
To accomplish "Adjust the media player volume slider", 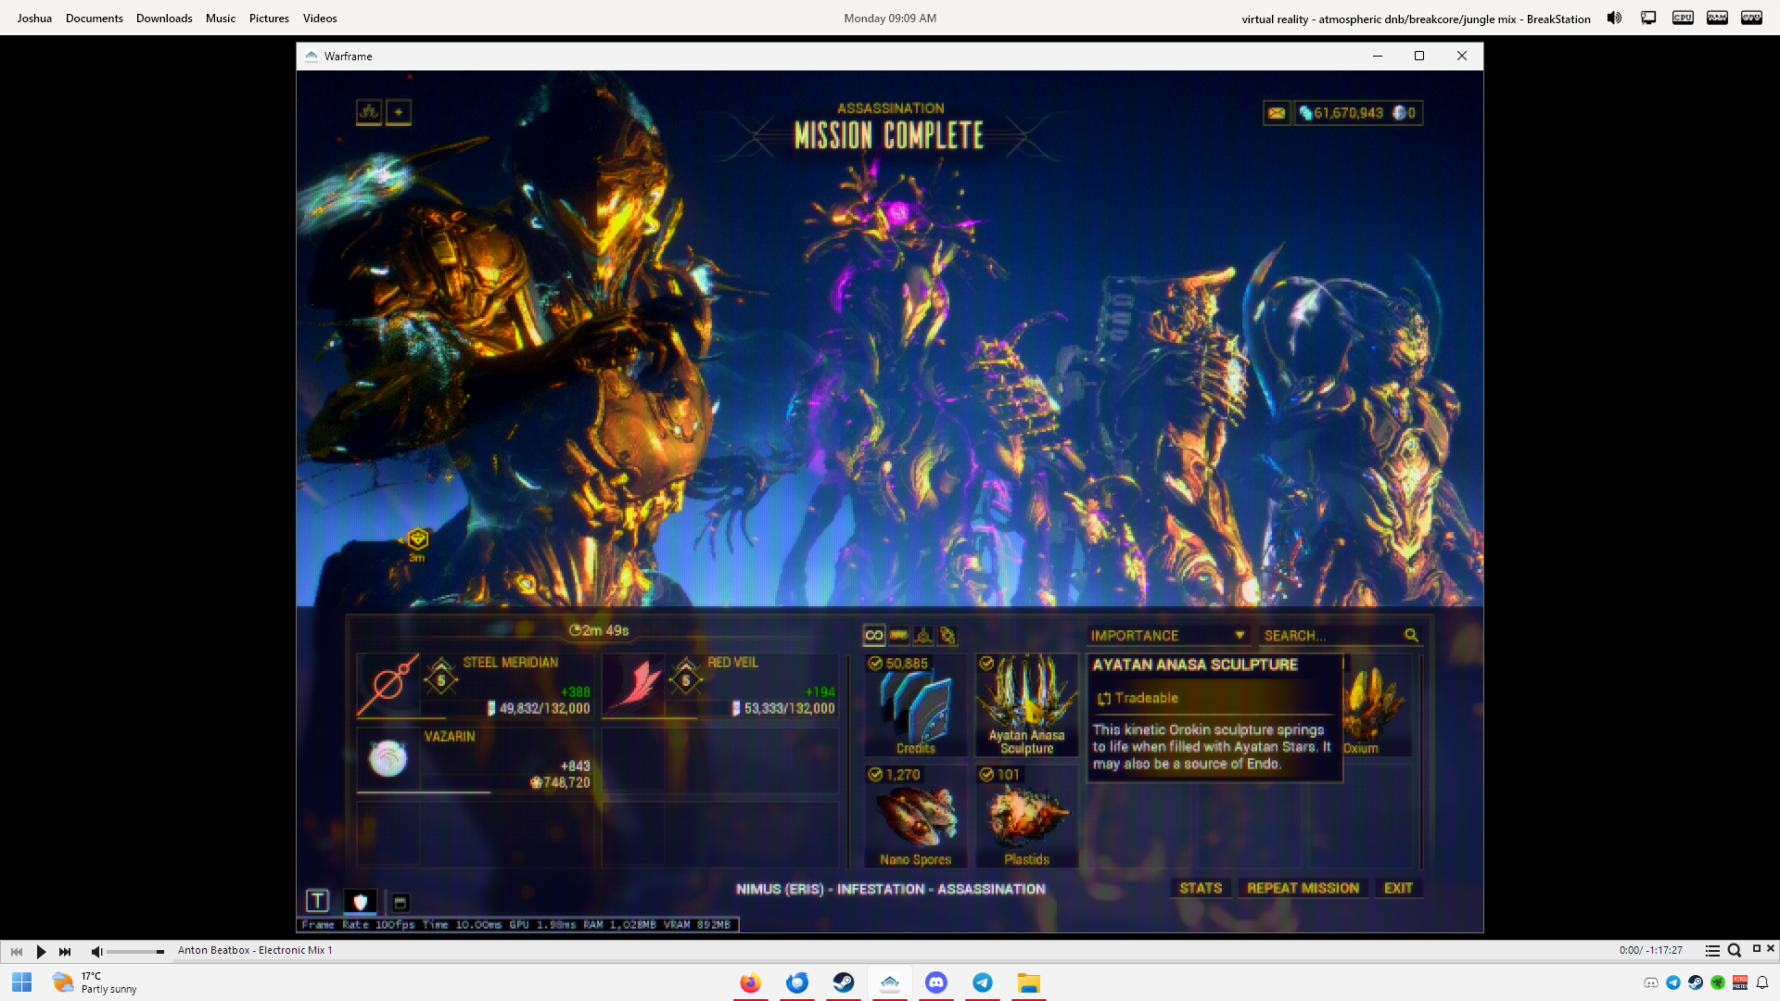I will (135, 951).
